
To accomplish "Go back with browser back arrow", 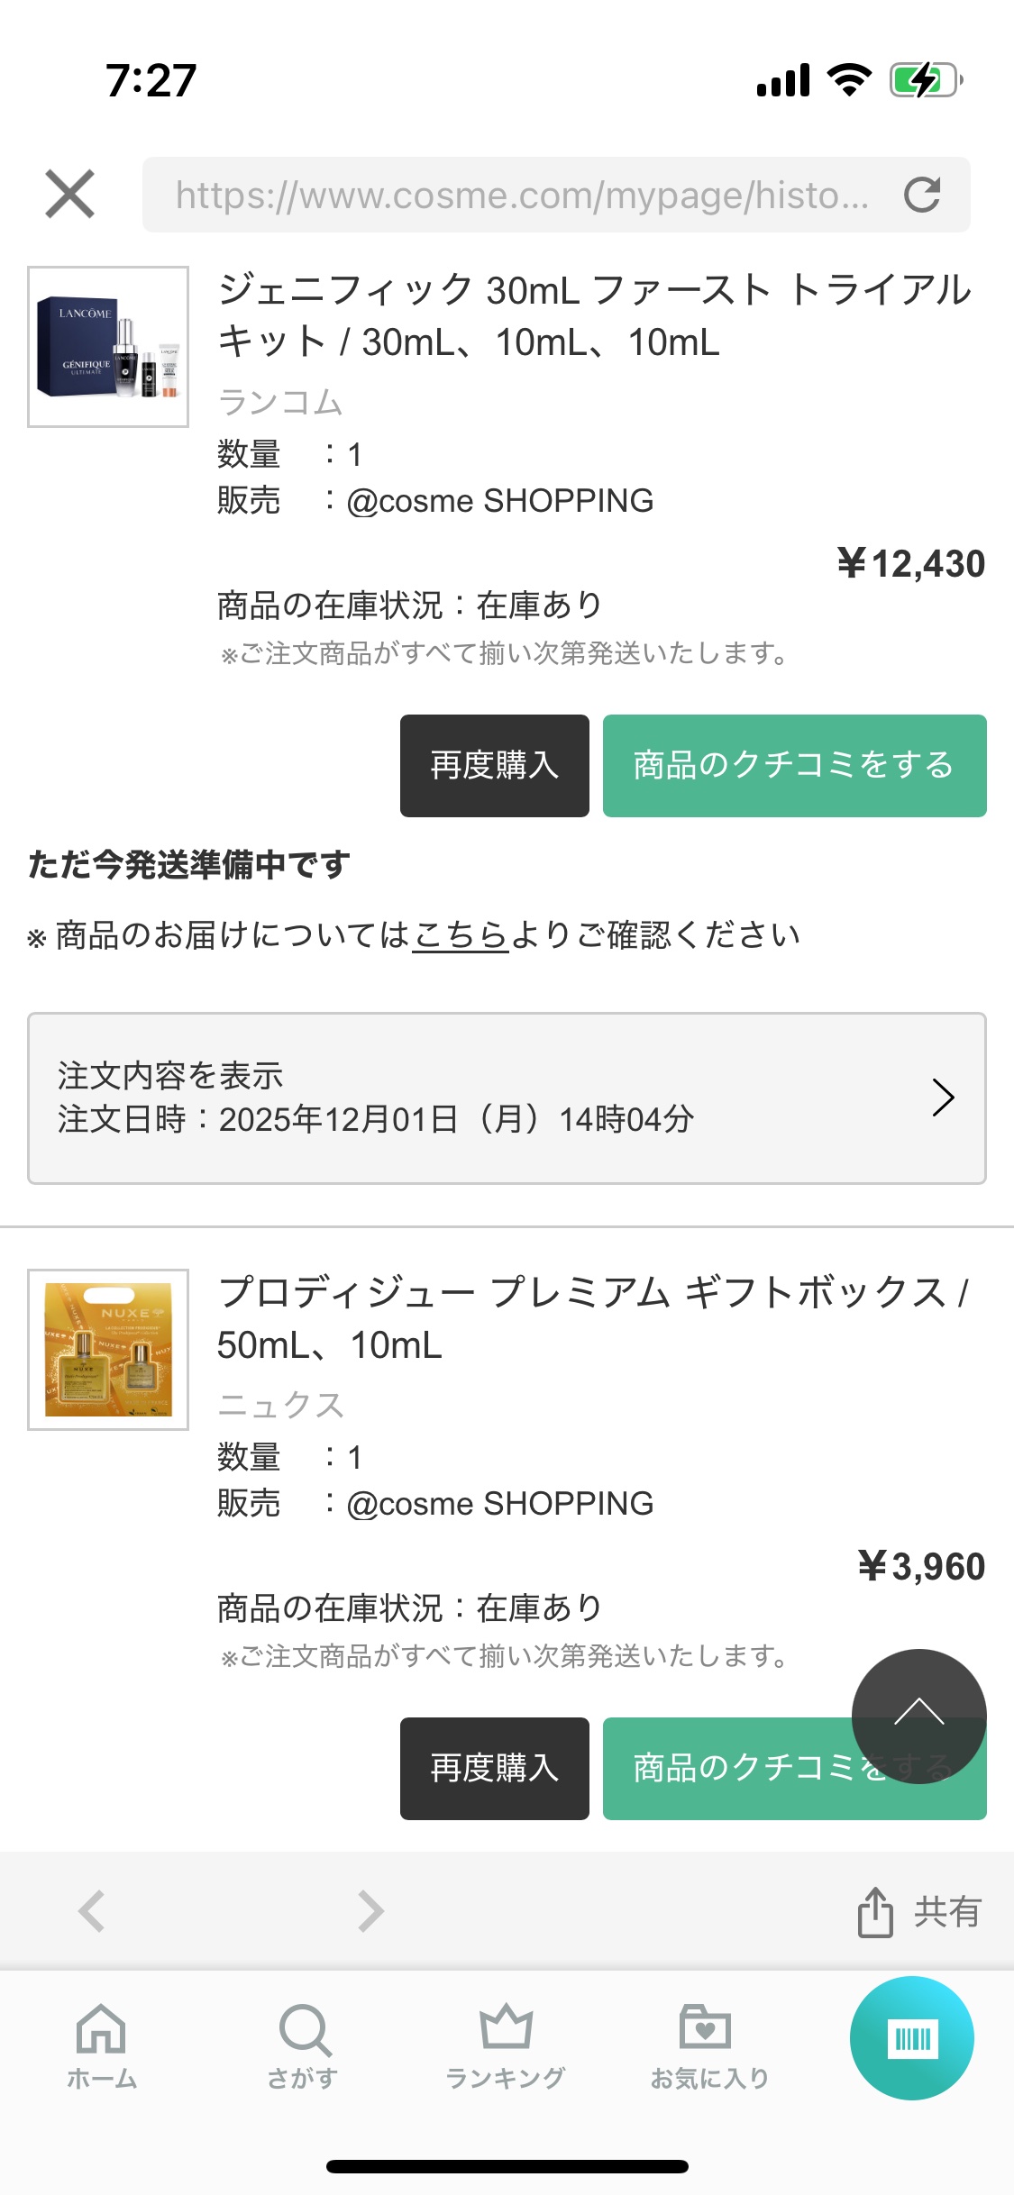I will (92, 1910).
